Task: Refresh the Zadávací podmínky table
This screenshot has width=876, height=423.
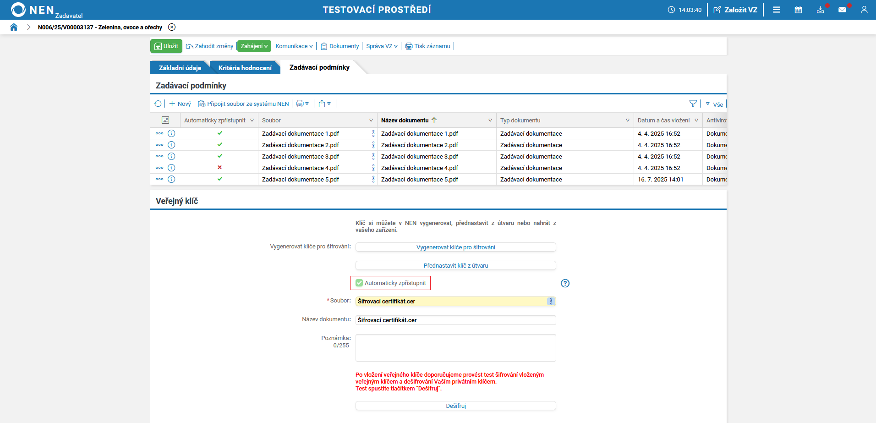Action: (158, 104)
